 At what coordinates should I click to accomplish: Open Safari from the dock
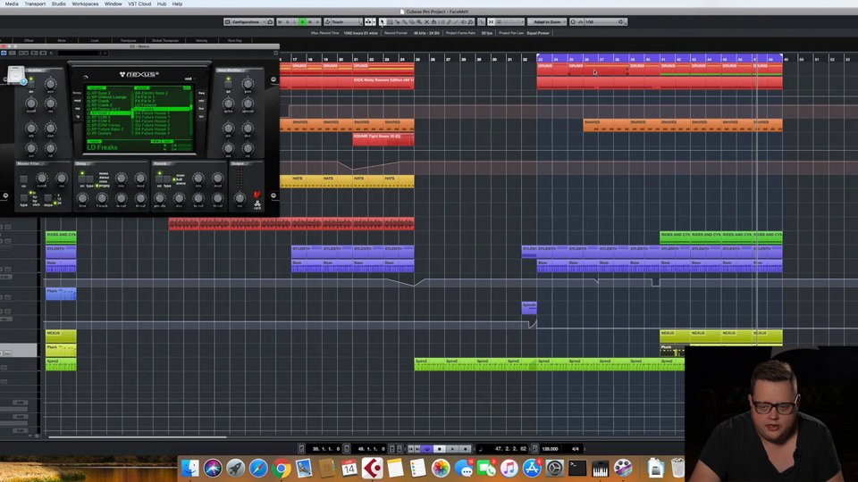[257, 469]
